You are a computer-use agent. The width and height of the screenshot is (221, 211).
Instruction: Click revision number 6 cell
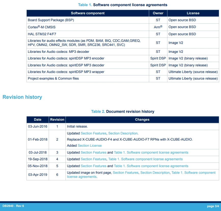coord(57,175)
